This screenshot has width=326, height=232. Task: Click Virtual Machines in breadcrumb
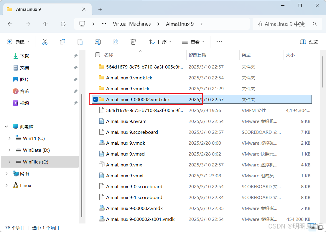(x=131, y=24)
